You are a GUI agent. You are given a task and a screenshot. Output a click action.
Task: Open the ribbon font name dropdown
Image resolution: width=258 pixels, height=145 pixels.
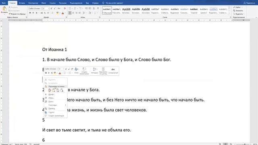pos(41,8)
